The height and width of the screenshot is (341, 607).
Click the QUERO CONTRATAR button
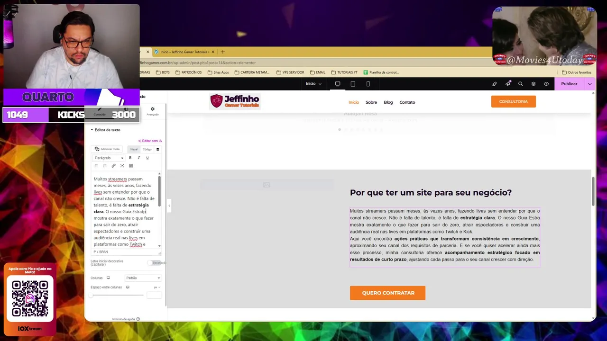tap(388, 293)
